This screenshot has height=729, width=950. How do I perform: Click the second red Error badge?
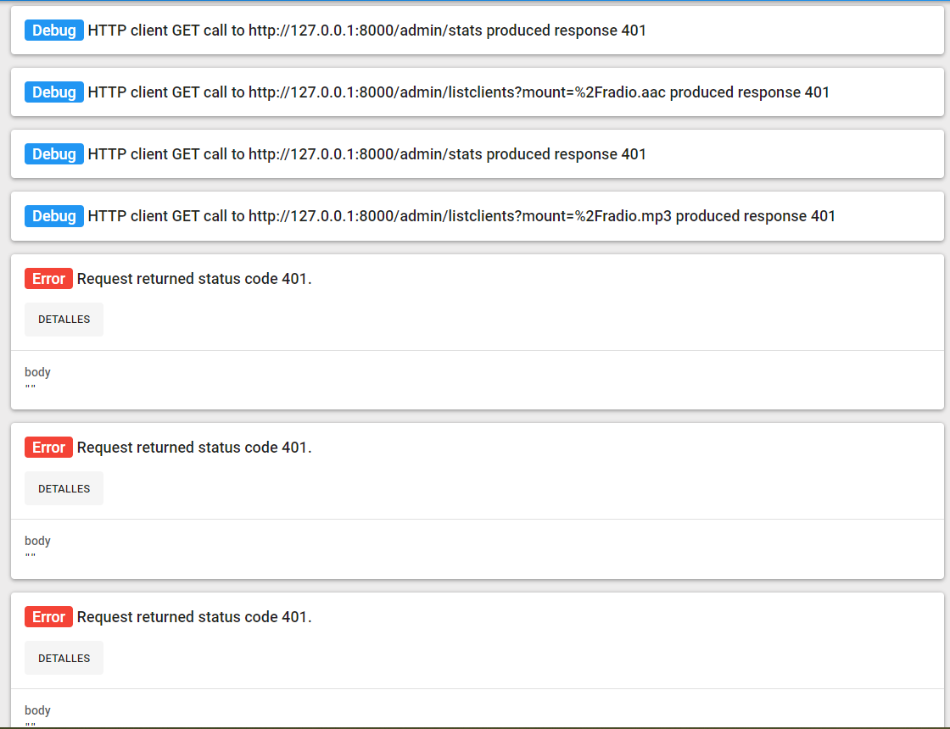point(48,447)
